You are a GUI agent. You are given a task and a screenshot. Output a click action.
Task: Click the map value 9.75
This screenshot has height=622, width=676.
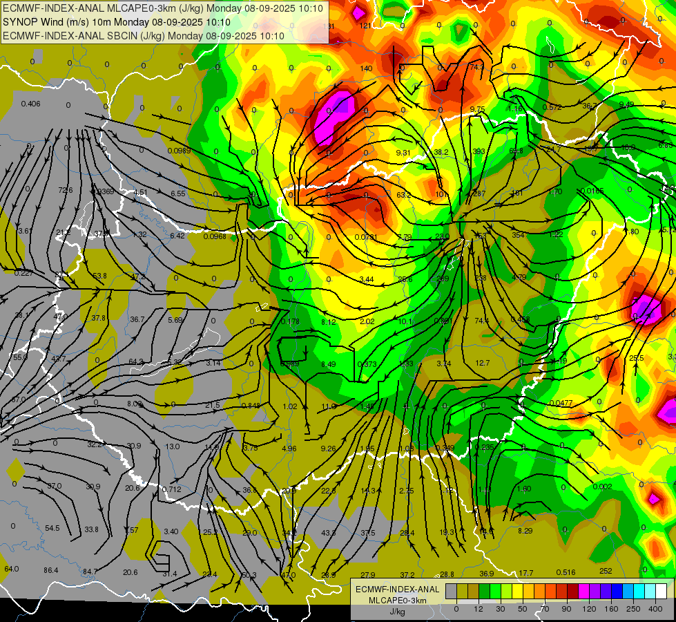pos(477,109)
